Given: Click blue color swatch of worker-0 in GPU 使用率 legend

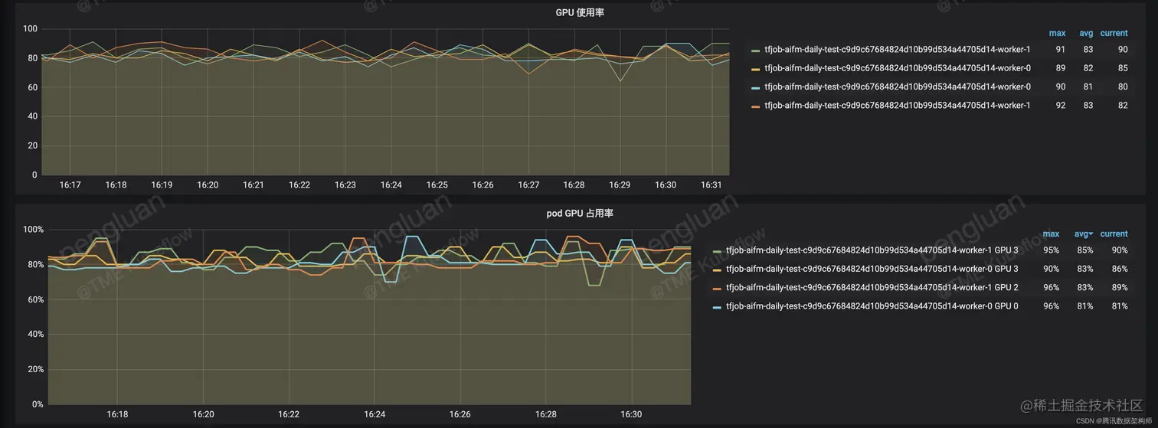Looking at the screenshot, I should click(756, 87).
